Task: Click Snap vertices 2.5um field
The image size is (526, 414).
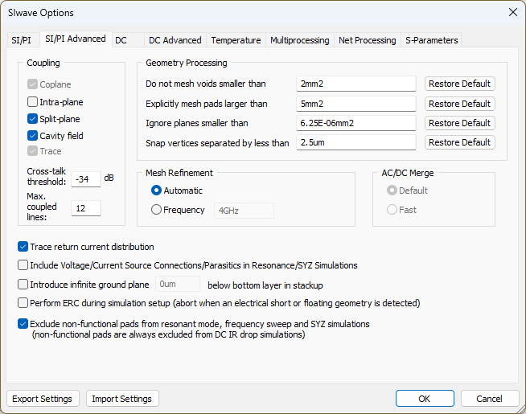Action: (356, 142)
